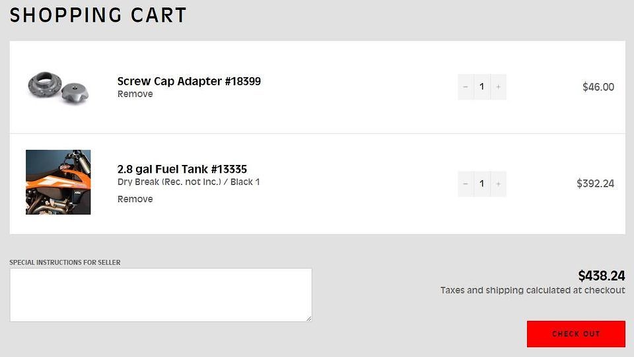
Task: Click the $438.24 cart total
Action: tap(601, 275)
